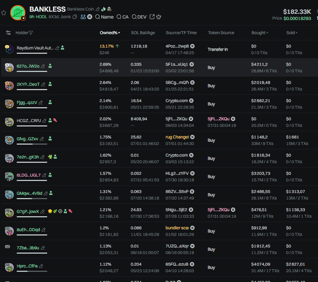
Task: Click the holding progress bar for Gfvg...GZxv
Action: (32, 144)
